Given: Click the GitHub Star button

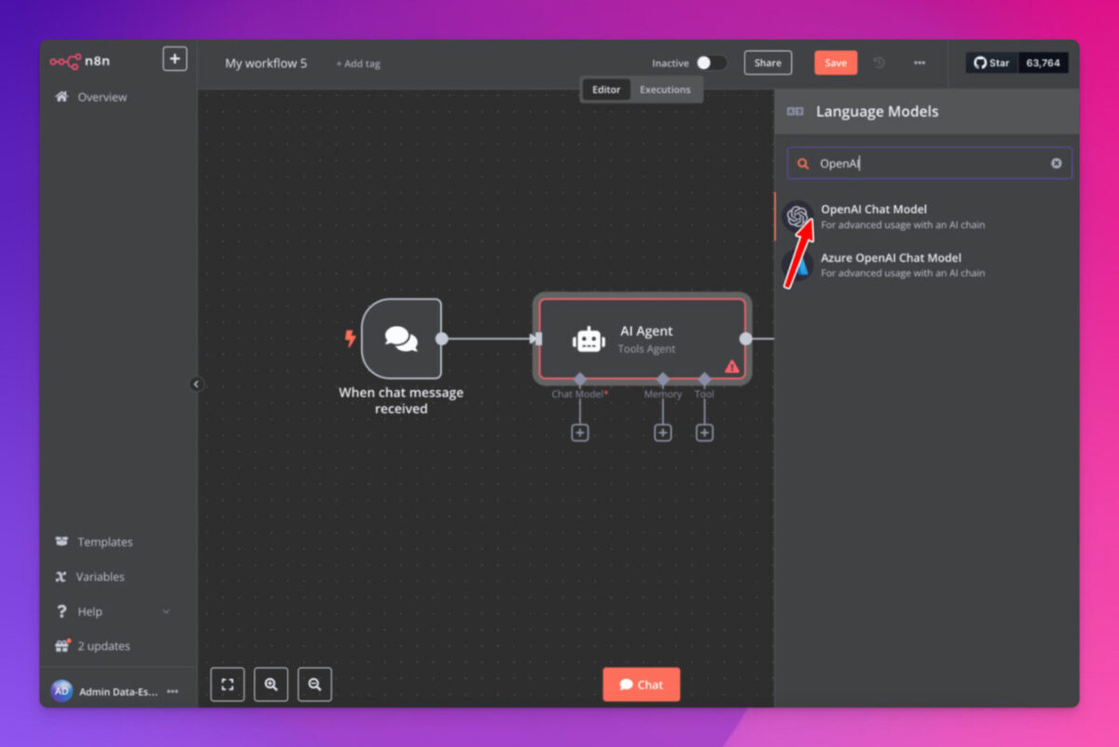Looking at the screenshot, I should (991, 63).
